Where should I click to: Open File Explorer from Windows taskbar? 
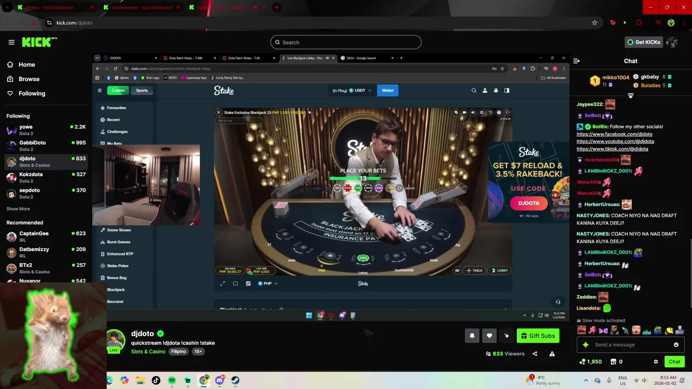[140, 380]
